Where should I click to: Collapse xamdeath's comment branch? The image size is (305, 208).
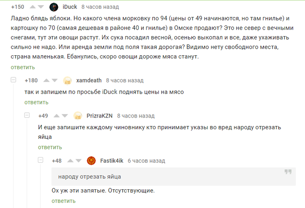coord(14,81)
